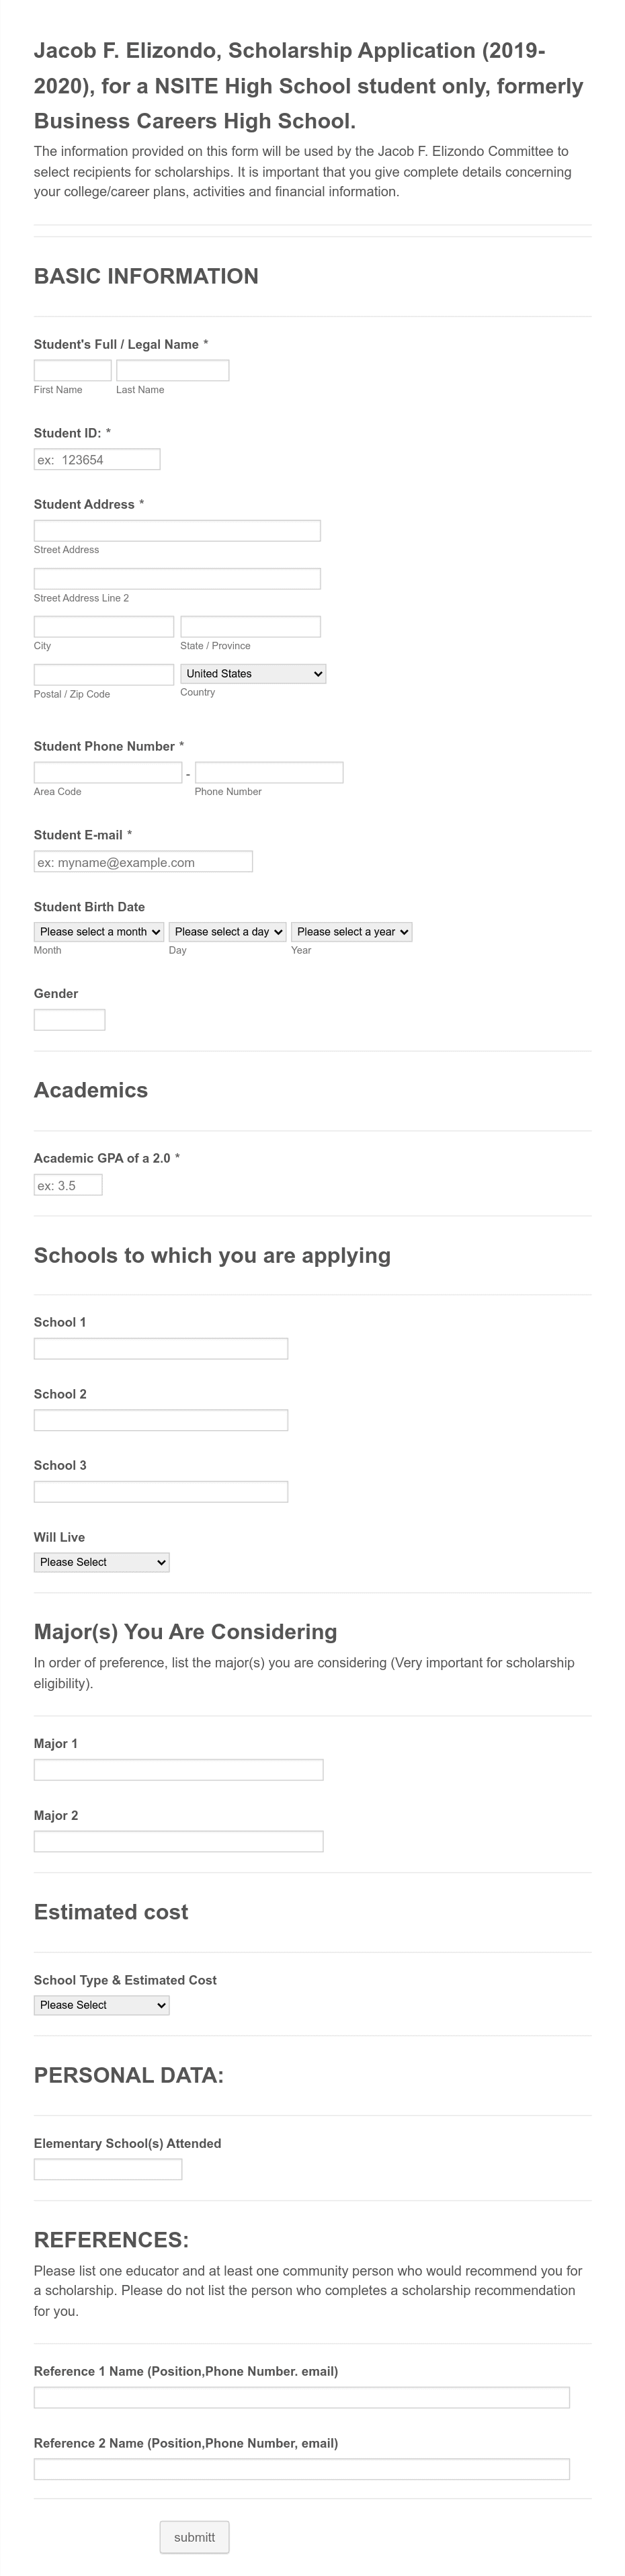The image size is (625, 2576).
Task: Open the birth Year dropdown
Action: 352,932
